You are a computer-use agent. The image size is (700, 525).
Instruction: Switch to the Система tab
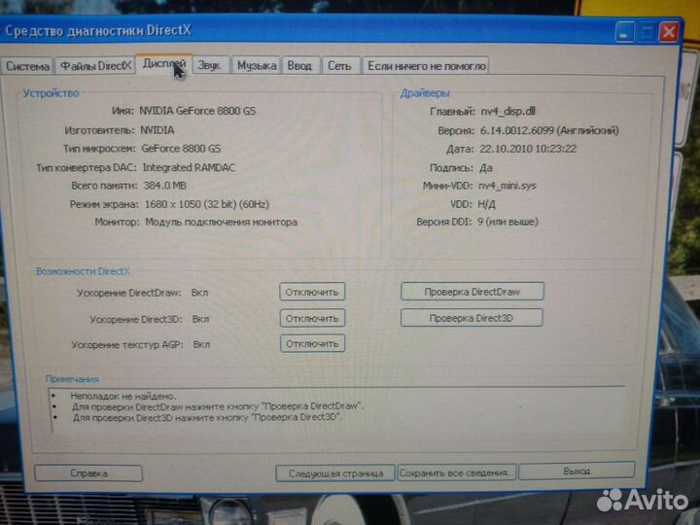(26, 66)
